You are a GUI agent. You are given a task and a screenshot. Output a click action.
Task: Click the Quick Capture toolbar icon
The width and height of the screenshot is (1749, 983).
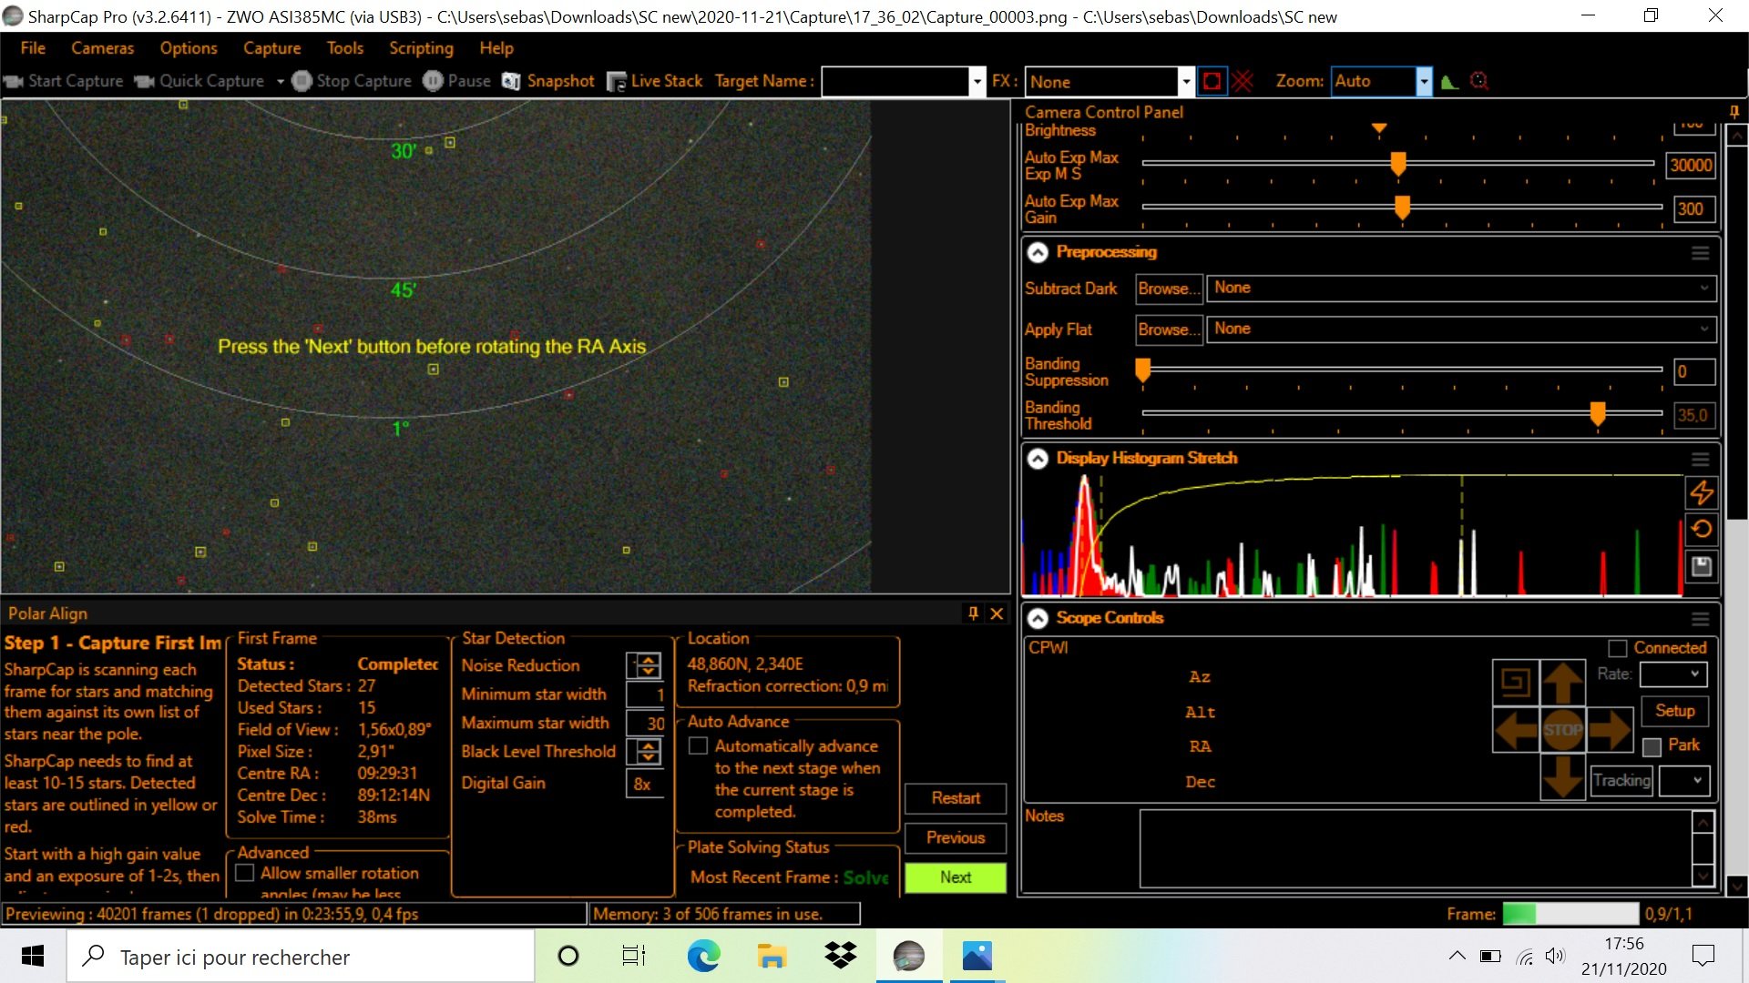(x=144, y=81)
